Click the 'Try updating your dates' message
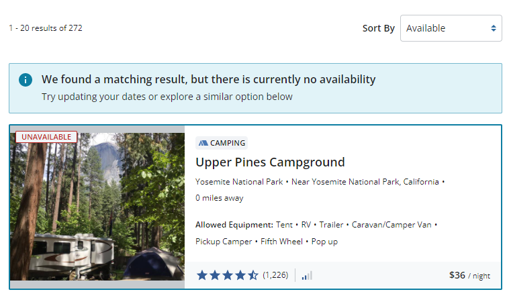Image resolution: width=509 pixels, height=300 pixels. click(x=167, y=97)
